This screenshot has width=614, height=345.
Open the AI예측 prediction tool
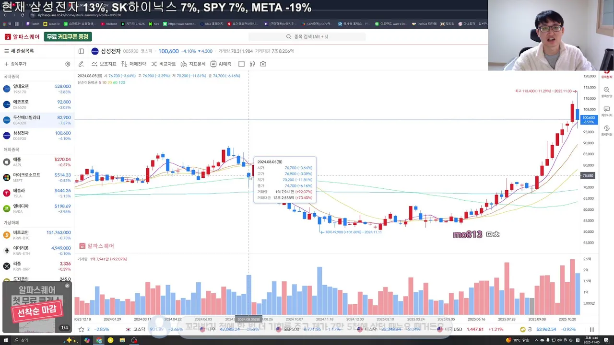[x=221, y=64]
